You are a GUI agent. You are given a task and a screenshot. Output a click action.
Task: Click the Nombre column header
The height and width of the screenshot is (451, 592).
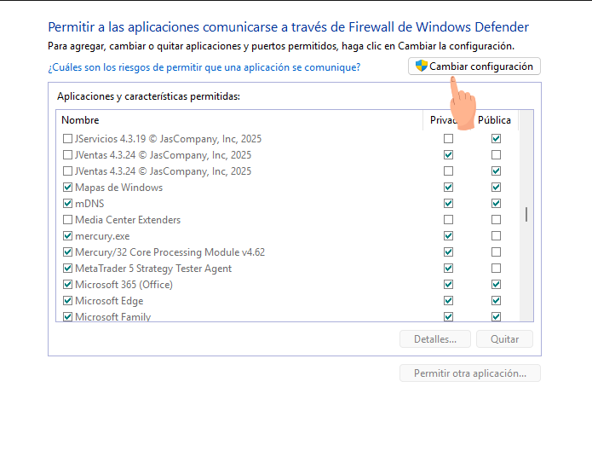[239, 120]
